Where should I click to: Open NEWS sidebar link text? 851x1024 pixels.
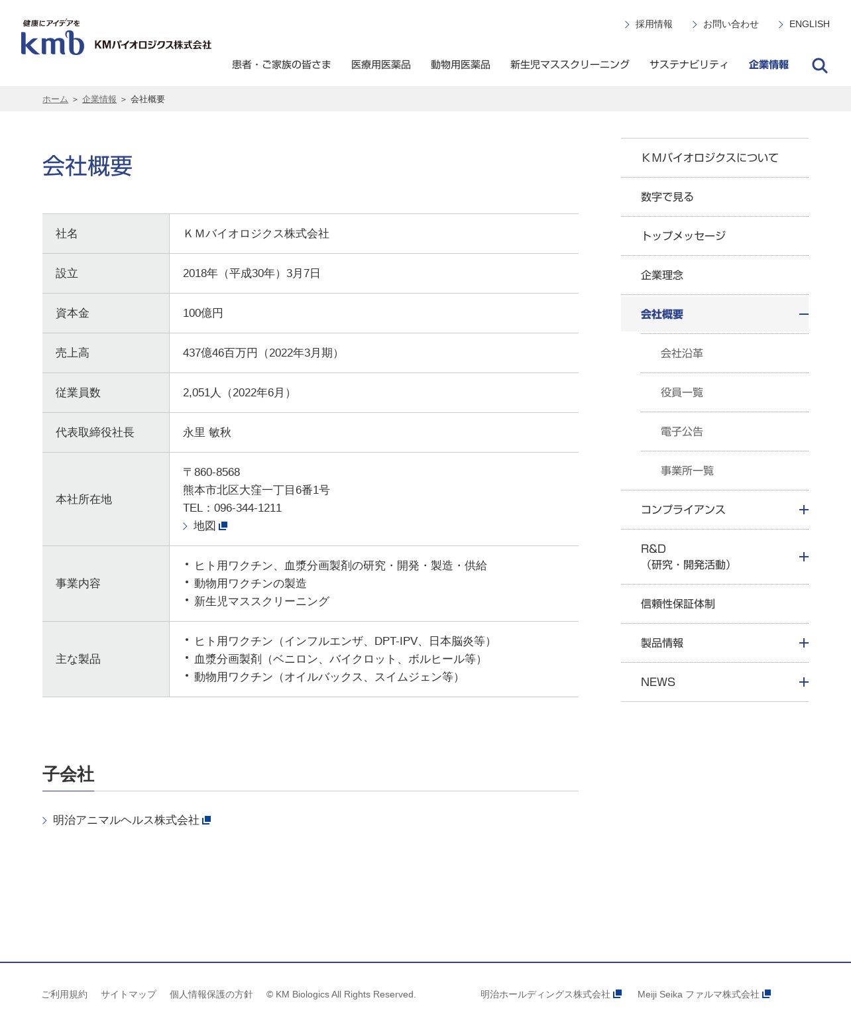pyautogui.click(x=658, y=682)
